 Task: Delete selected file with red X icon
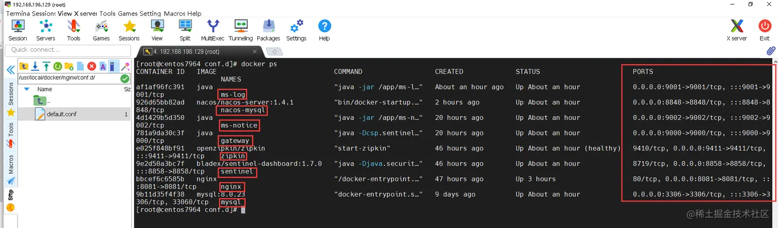pos(92,66)
